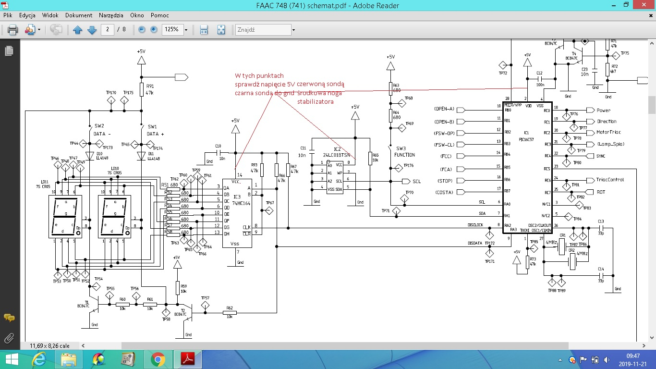This screenshot has width=656, height=369.
Task: Open the Windows Start button
Action: 11,359
